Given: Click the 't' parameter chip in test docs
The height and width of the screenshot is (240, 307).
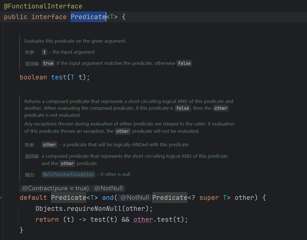Looking at the screenshot, I should (45, 52).
